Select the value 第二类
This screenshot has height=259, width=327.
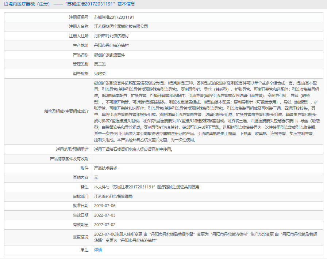pyautogui.click(x=100, y=64)
